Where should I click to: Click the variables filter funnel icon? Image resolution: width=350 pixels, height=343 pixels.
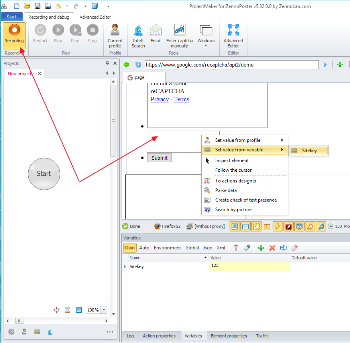coord(236,248)
